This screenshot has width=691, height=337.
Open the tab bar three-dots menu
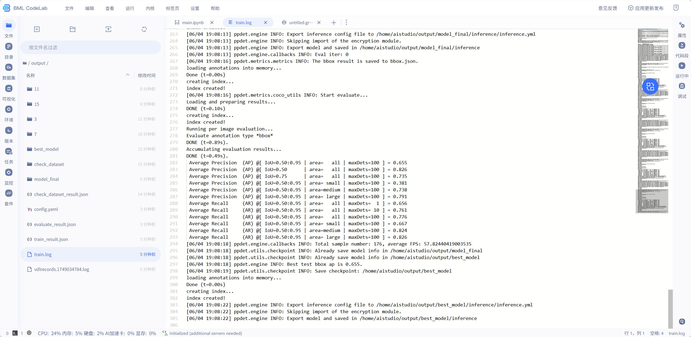click(x=346, y=22)
